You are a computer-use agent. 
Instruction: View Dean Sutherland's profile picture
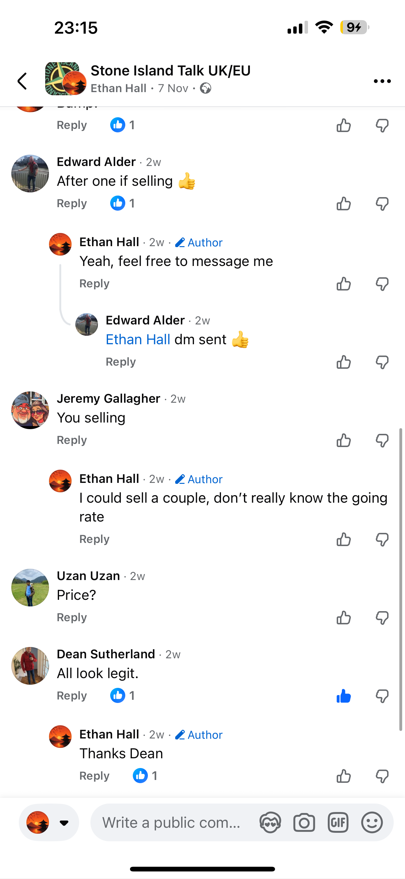click(30, 666)
